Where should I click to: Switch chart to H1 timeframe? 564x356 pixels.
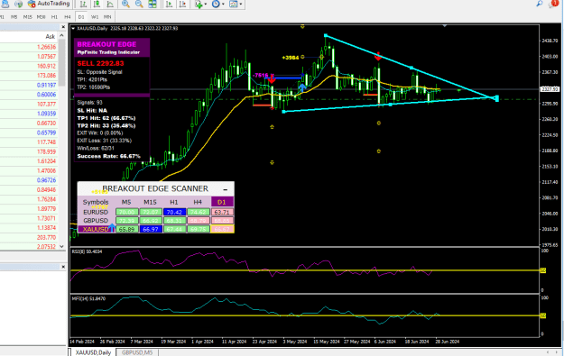pyautogui.click(x=54, y=17)
